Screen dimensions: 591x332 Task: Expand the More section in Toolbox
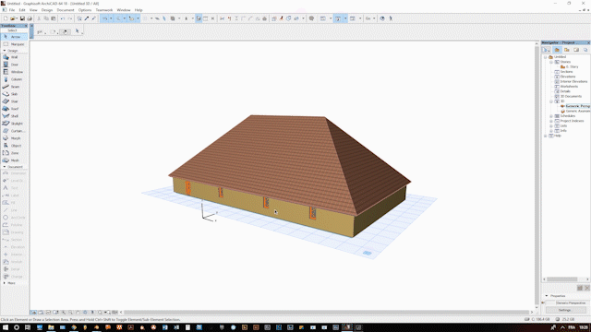click(x=5, y=283)
